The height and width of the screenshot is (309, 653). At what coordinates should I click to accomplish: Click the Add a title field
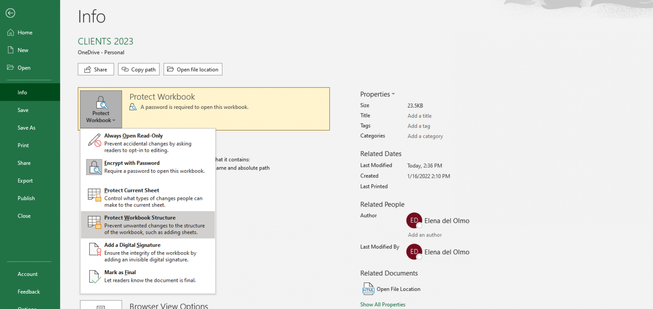point(420,116)
